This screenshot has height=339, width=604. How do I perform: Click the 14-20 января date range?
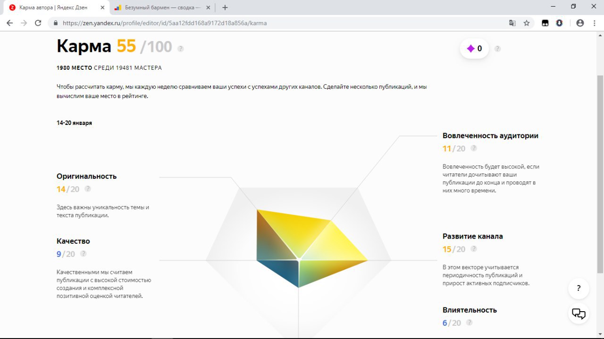click(x=74, y=123)
